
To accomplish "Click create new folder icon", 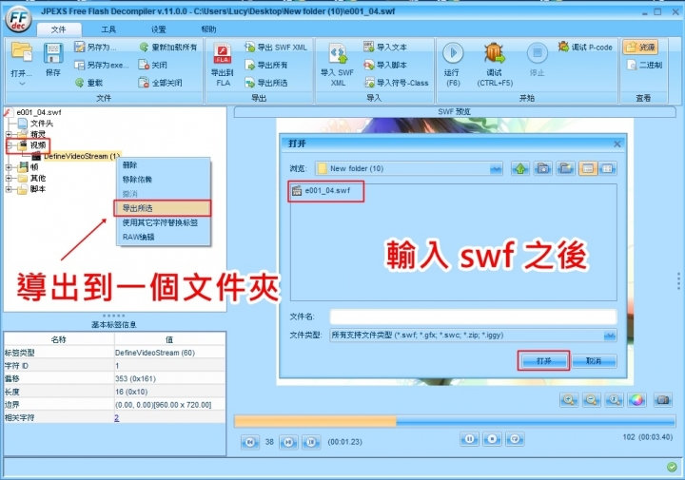I will tap(565, 168).
